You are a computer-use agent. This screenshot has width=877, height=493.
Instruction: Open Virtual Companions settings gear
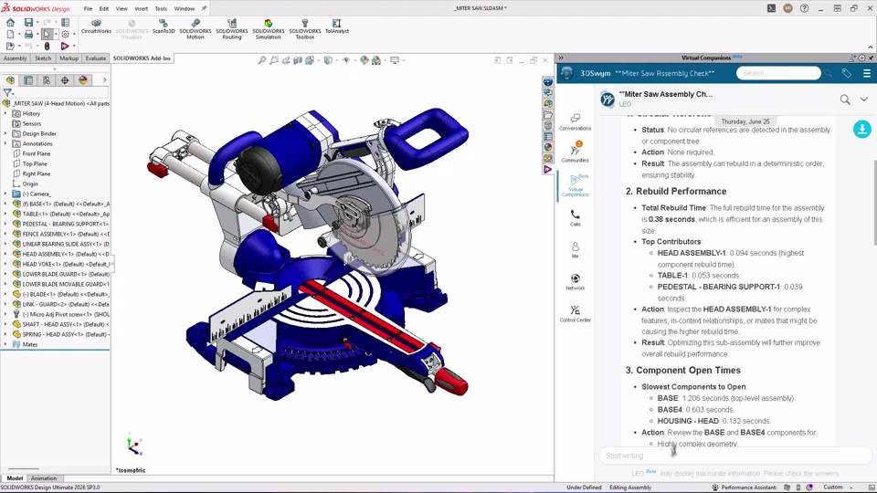pyautogui.click(x=861, y=58)
